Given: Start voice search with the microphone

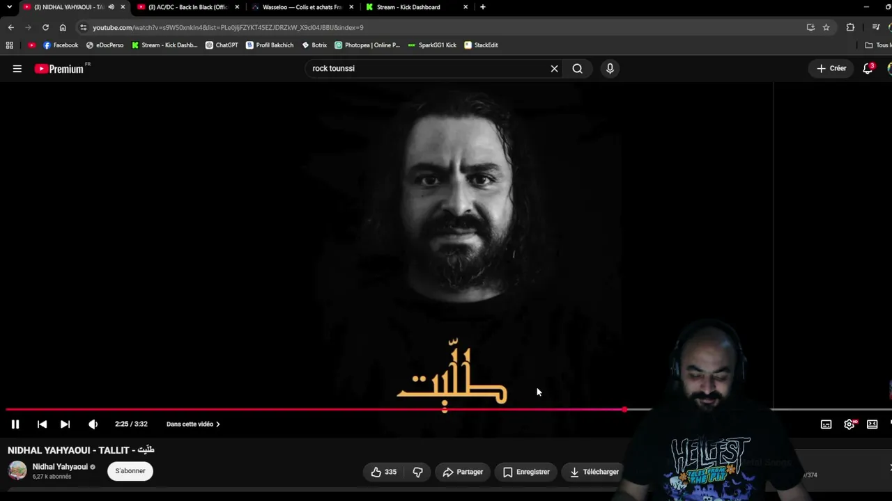Looking at the screenshot, I should 610,68.
